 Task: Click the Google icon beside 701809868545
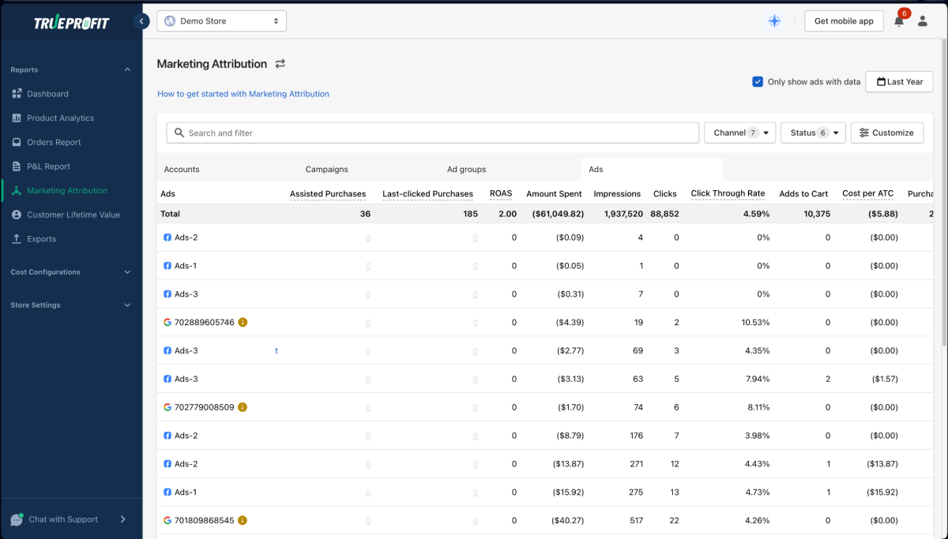pos(167,520)
